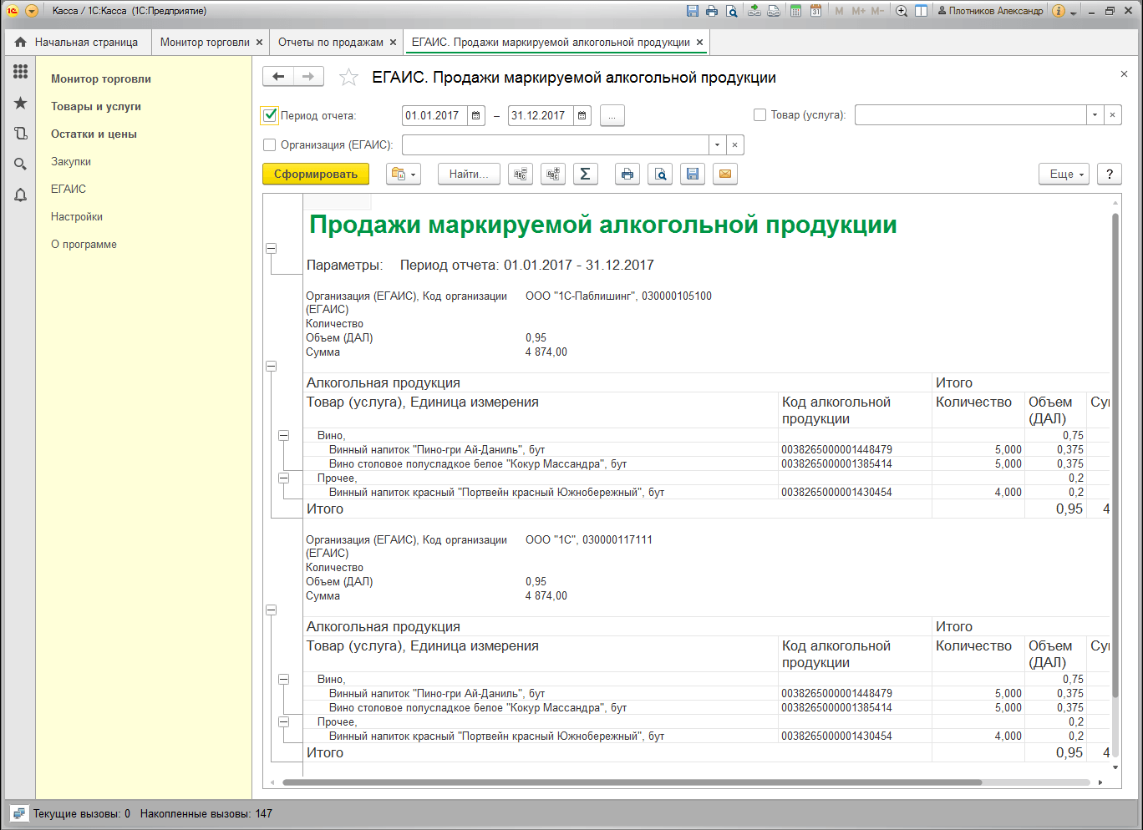Open main menu orange dropdown button

pyautogui.click(x=32, y=11)
